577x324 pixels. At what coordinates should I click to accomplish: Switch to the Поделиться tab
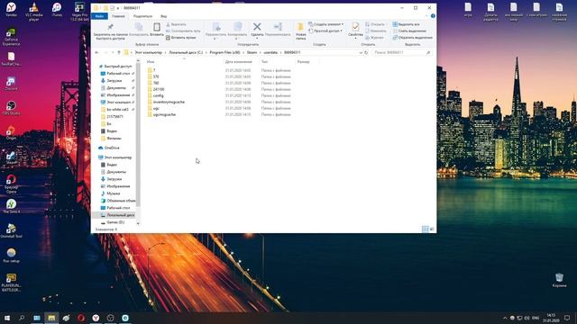(x=142, y=16)
